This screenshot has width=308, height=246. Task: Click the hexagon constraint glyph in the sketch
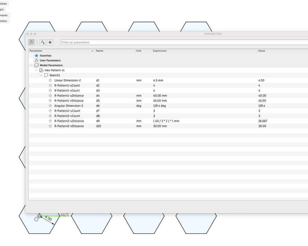36,219
